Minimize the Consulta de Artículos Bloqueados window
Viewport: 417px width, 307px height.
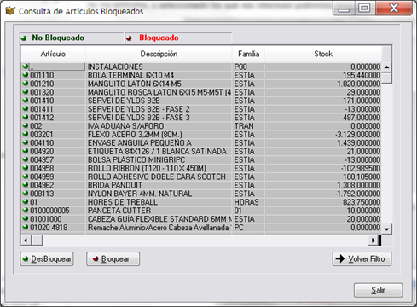344,9
